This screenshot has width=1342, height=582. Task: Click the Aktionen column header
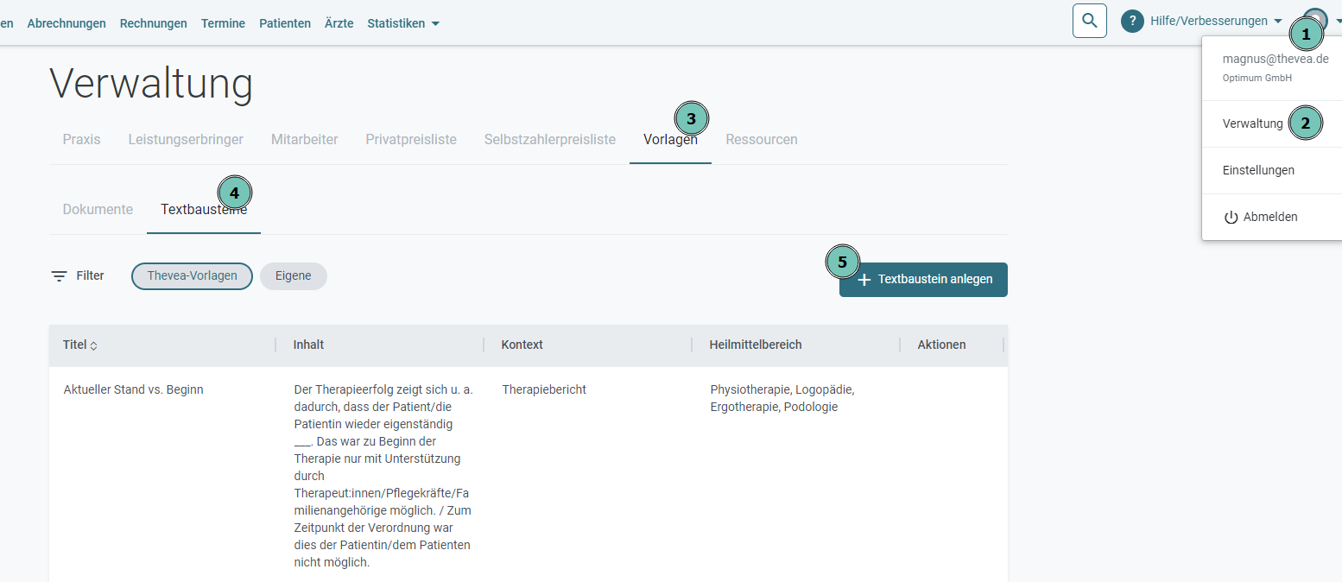click(942, 345)
